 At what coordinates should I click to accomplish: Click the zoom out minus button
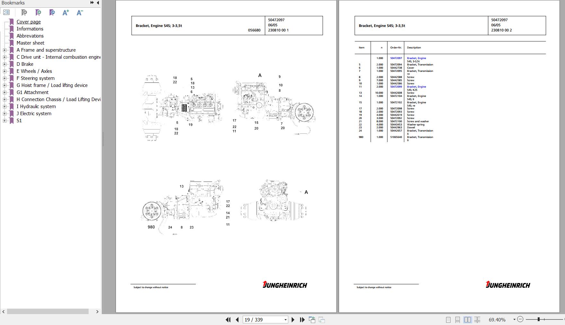pyautogui.click(x=520, y=319)
